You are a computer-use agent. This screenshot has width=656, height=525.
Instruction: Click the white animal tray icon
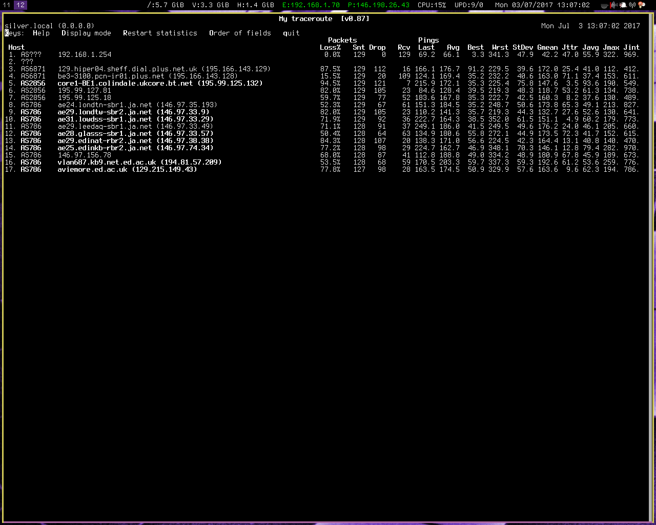[623, 5]
